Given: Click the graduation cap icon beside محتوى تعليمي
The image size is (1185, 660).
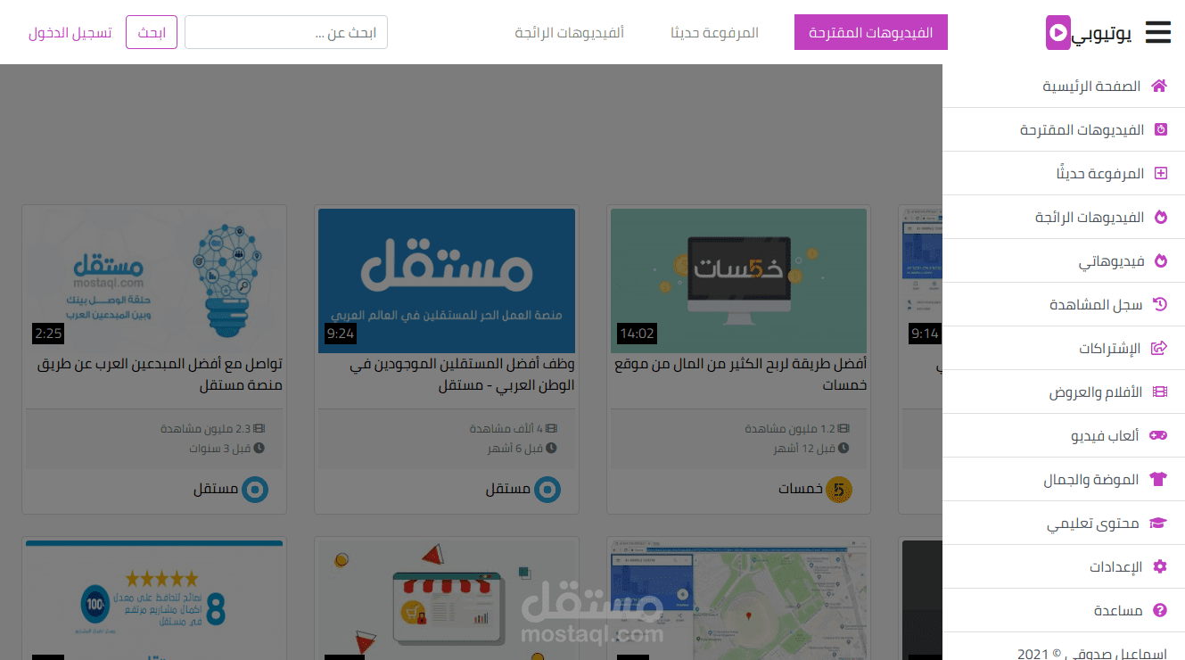Looking at the screenshot, I should (x=1157, y=524).
